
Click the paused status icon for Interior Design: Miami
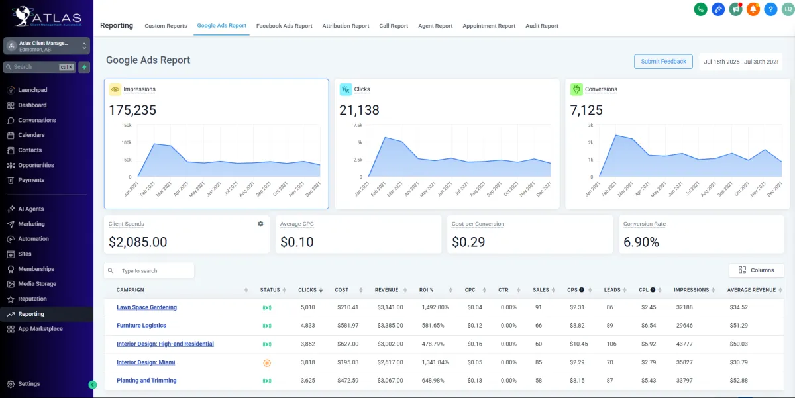(x=267, y=362)
